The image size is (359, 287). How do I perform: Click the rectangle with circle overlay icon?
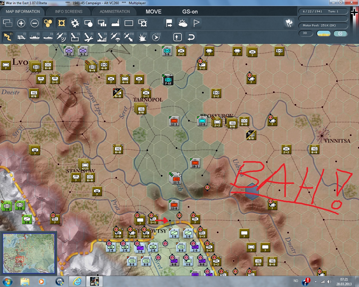[x=88, y=23]
